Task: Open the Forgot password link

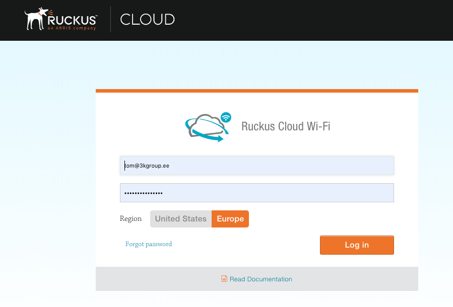Action: (x=149, y=244)
